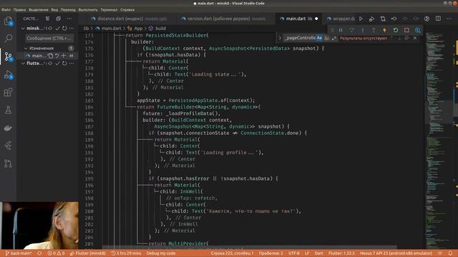
Task: Open the Вид menu
Action: coord(54,9)
